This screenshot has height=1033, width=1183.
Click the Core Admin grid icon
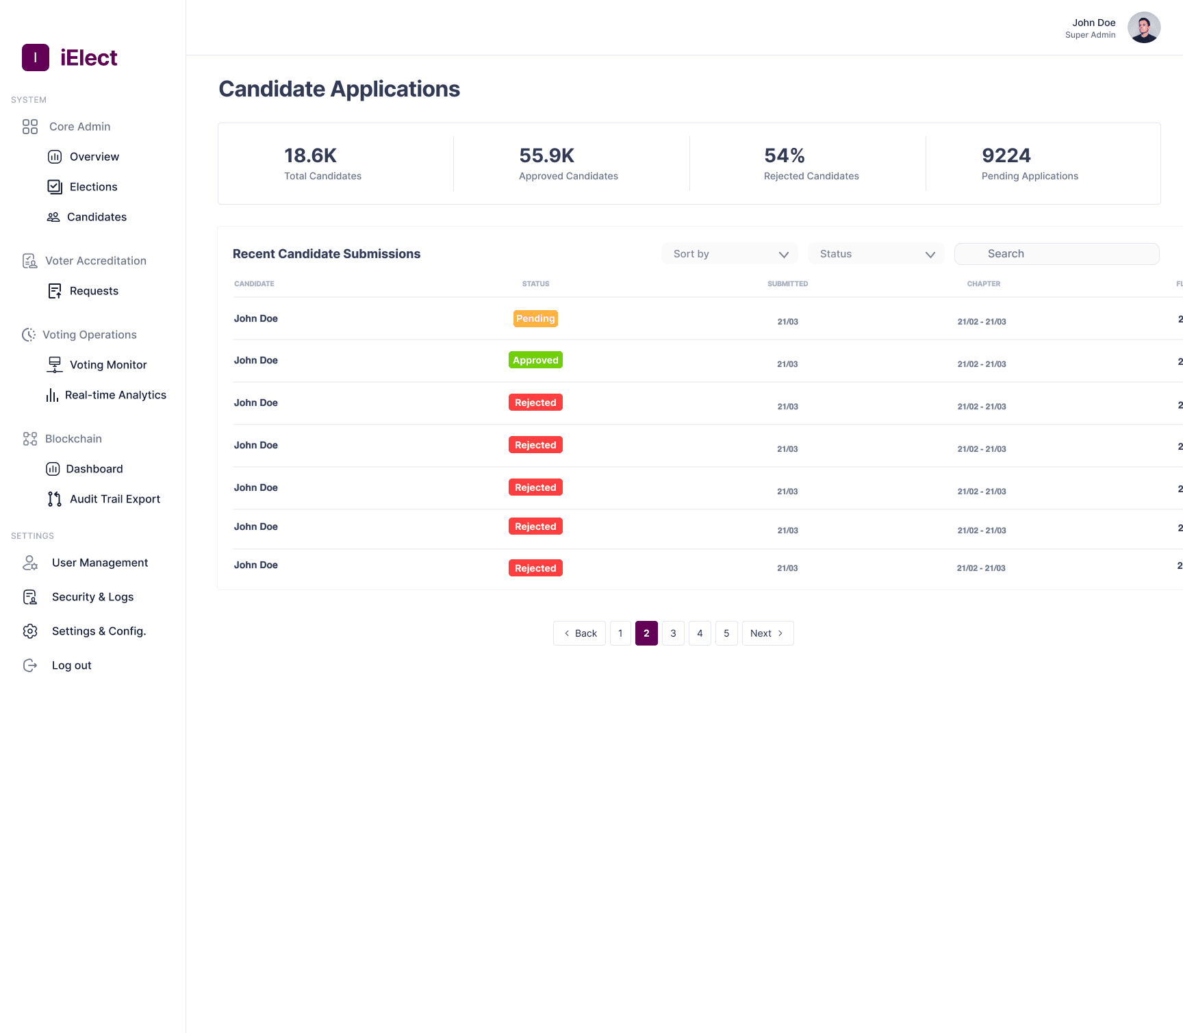(x=30, y=127)
